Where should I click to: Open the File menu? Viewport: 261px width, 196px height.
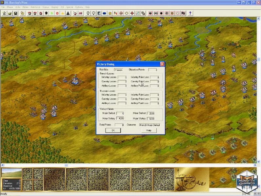[3, 7]
